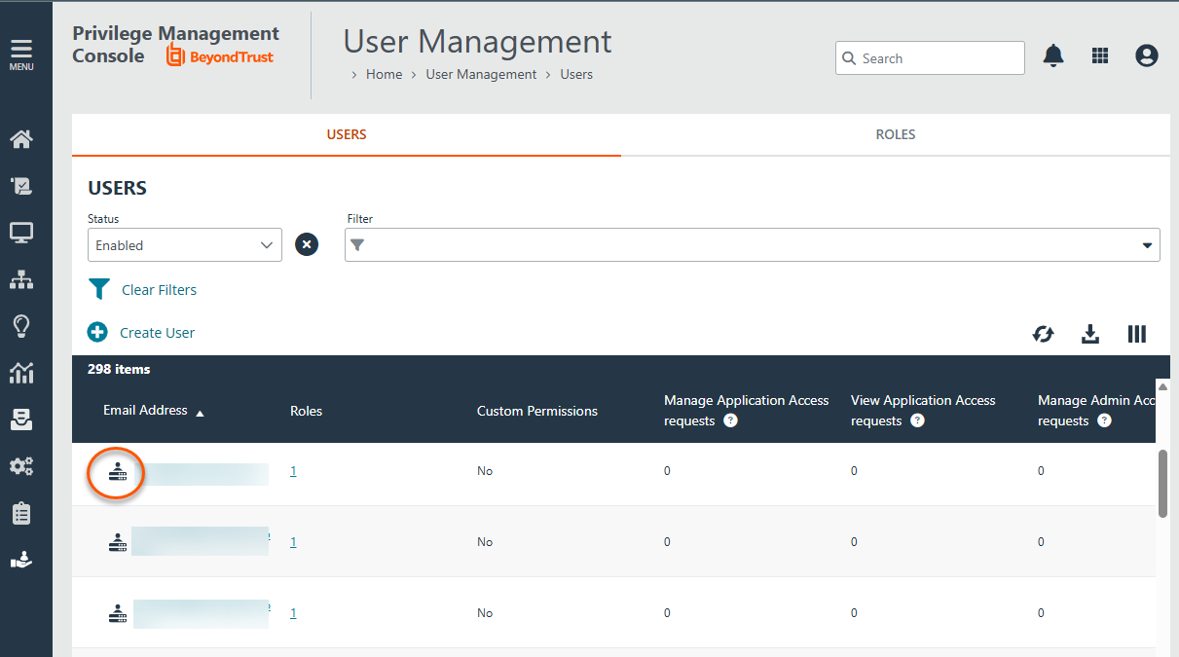
Task: Open the hamburger MENU icon
Action: click(21, 54)
